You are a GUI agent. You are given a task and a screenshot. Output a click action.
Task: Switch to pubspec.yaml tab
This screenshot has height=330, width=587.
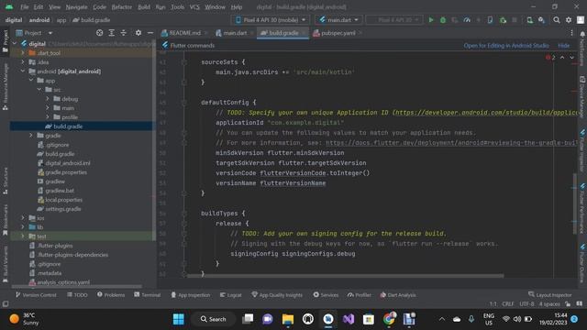pyautogui.click(x=338, y=33)
